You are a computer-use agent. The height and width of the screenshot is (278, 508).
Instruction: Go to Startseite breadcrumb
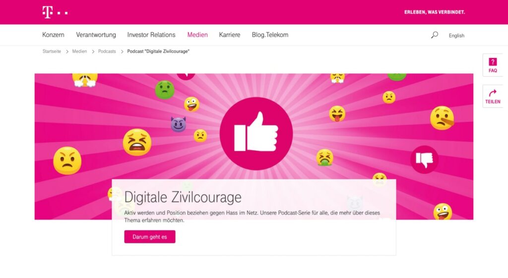(x=52, y=51)
